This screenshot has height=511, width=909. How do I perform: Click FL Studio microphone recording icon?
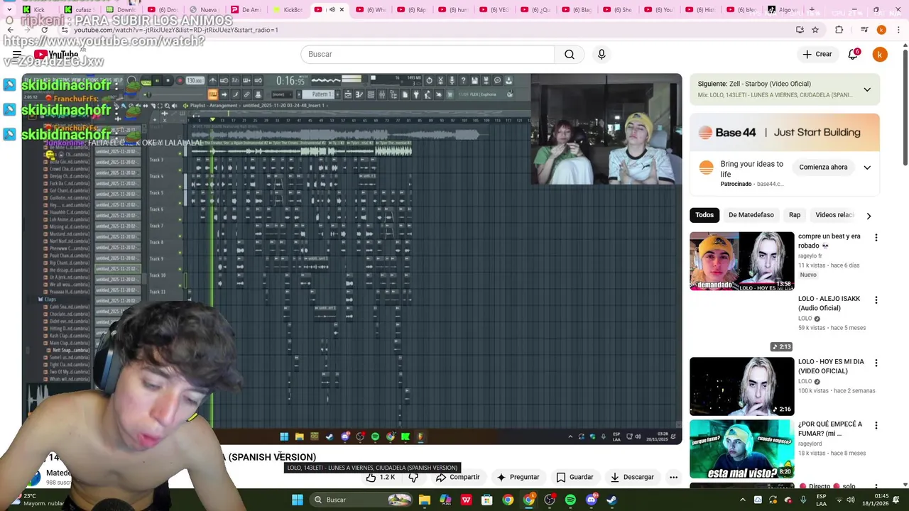point(452,81)
